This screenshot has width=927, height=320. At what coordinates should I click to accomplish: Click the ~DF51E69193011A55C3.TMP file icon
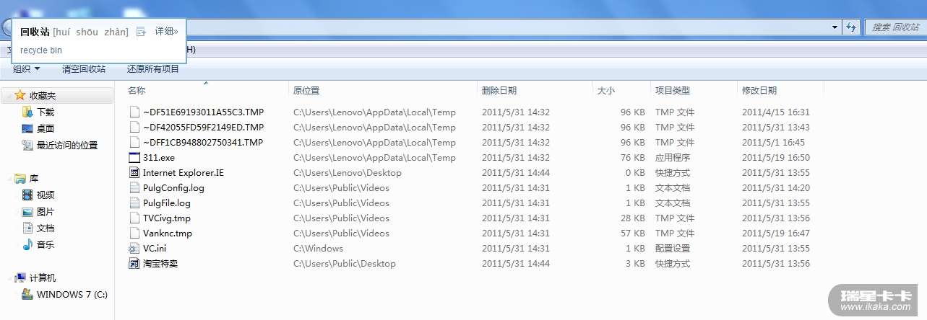tap(134, 112)
